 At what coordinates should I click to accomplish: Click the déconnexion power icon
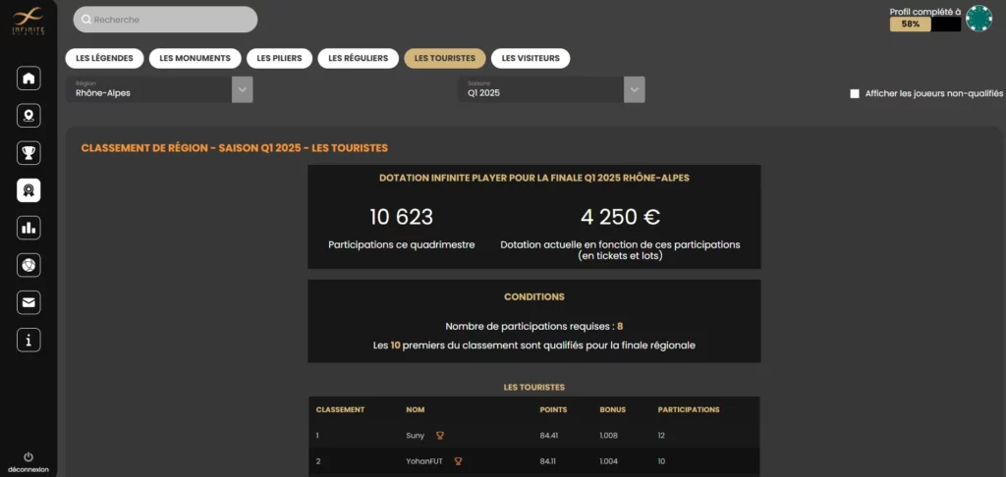(x=28, y=457)
